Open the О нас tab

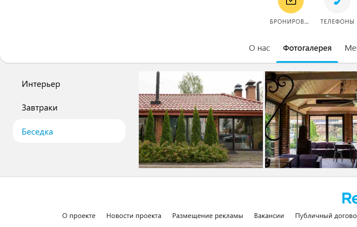259,48
